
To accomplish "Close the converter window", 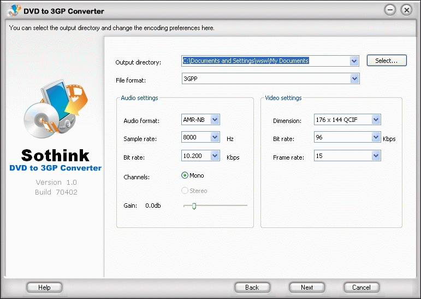I will click(406, 10).
